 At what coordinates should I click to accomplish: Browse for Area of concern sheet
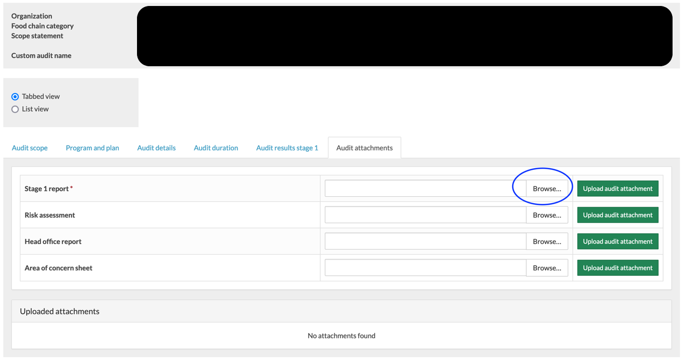pyautogui.click(x=547, y=268)
